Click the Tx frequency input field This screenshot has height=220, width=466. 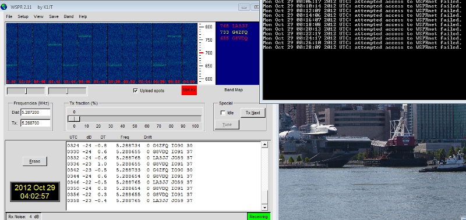click(x=35, y=123)
